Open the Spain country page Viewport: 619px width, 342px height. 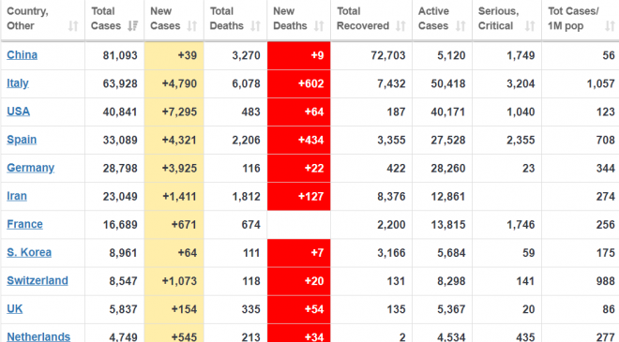point(22,140)
